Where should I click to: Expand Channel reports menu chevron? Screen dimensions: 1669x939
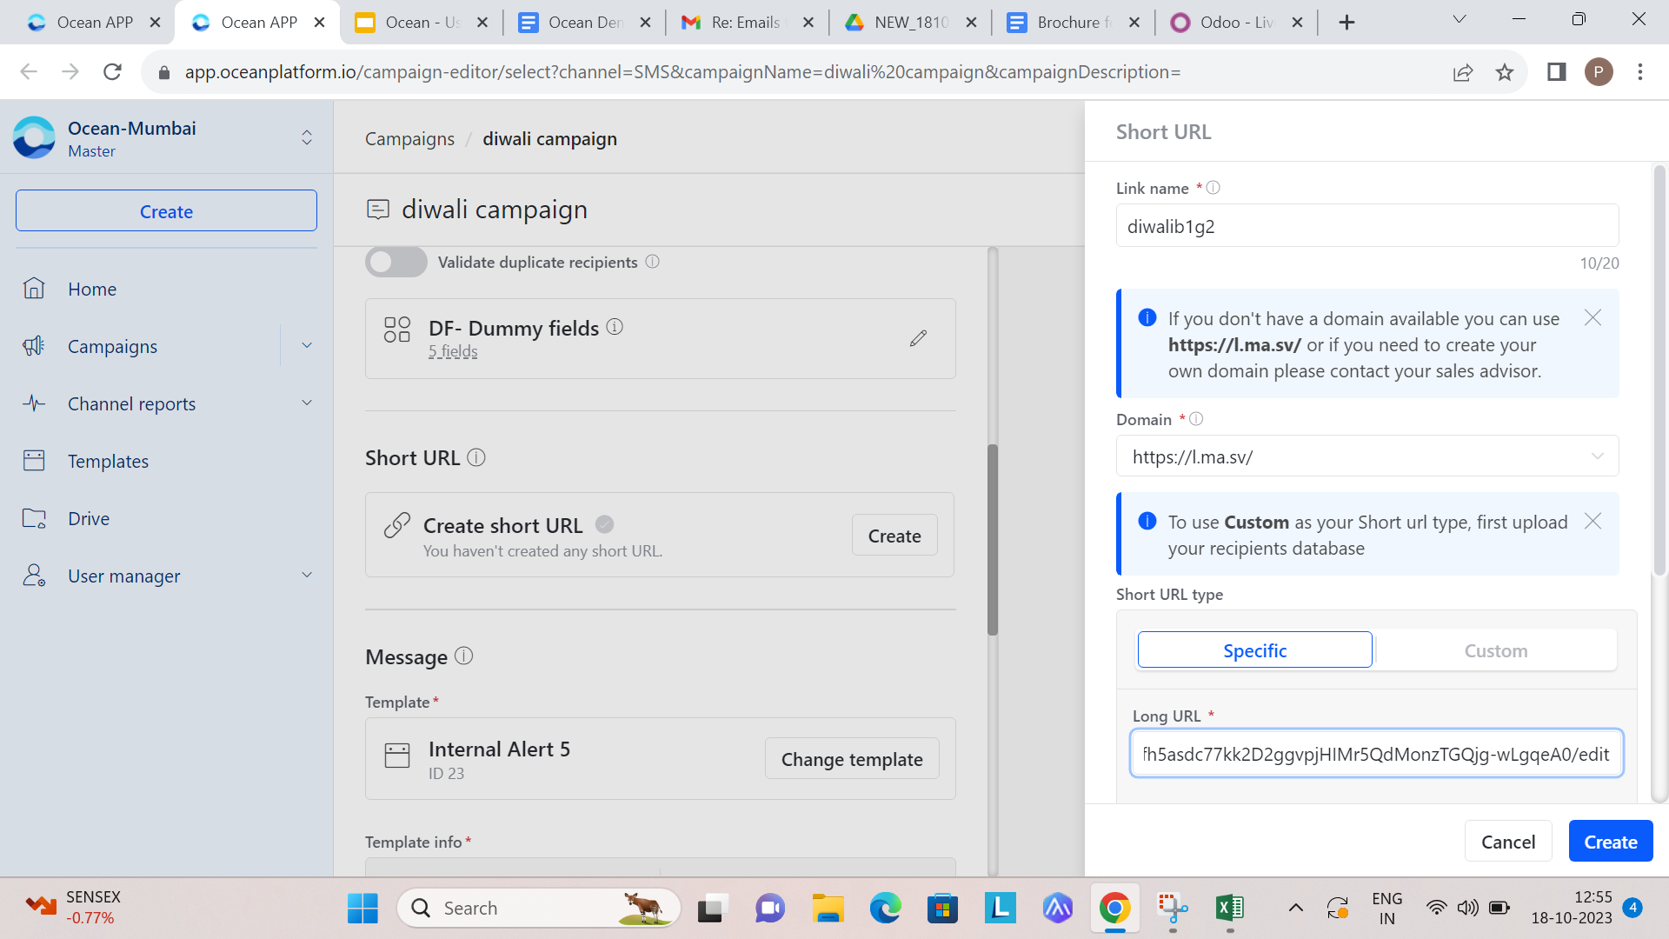pyautogui.click(x=307, y=403)
